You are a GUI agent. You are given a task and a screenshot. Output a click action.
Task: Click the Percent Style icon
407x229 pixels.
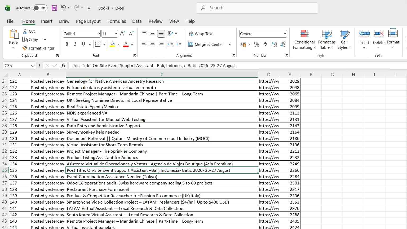coord(256,44)
